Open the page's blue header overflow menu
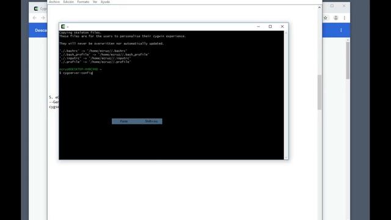 tap(341, 30)
